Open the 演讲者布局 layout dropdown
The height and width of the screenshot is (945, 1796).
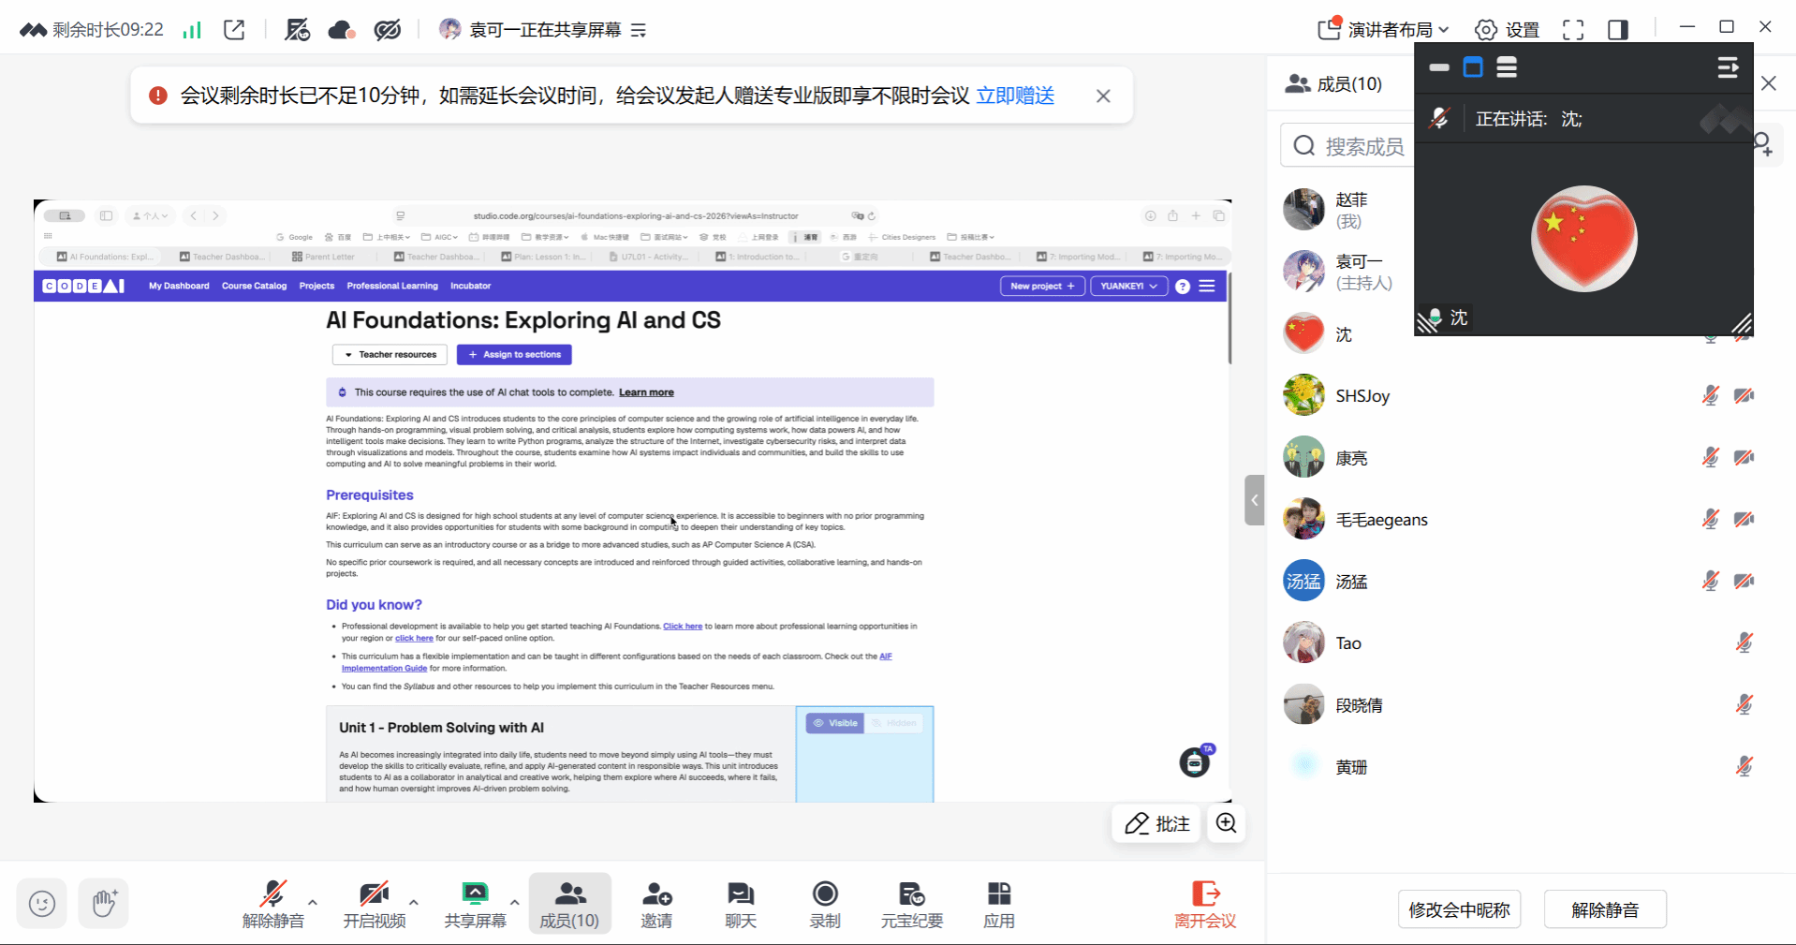click(x=1383, y=30)
